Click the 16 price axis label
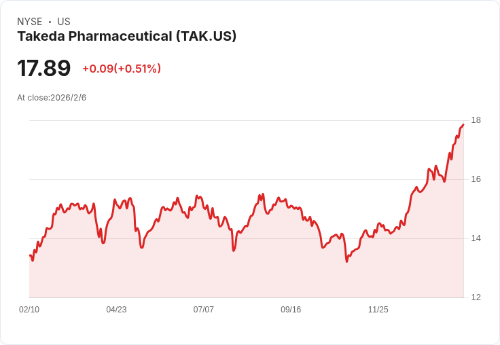 [476, 179]
